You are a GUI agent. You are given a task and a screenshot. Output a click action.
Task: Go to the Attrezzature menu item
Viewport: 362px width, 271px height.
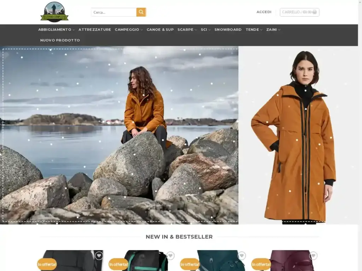[x=95, y=30]
